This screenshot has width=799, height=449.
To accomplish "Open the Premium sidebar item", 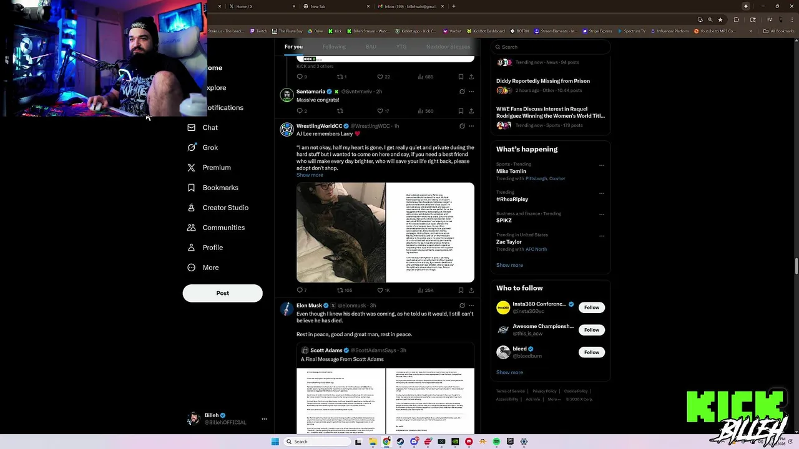I will pos(208,168).
